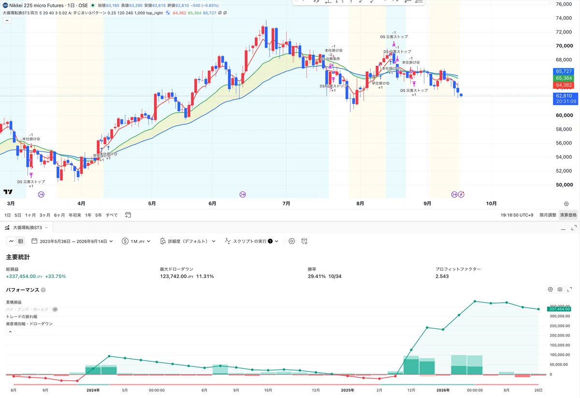Show the バイ・アンド・ホールド series via eye
Viewport: 580px width, 398px height.
pos(55,309)
